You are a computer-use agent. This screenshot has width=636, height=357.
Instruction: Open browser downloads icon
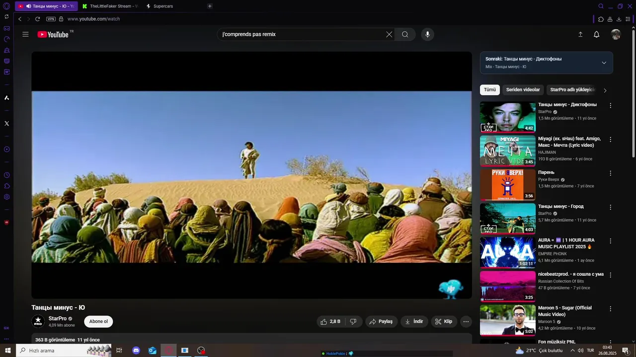point(619,19)
